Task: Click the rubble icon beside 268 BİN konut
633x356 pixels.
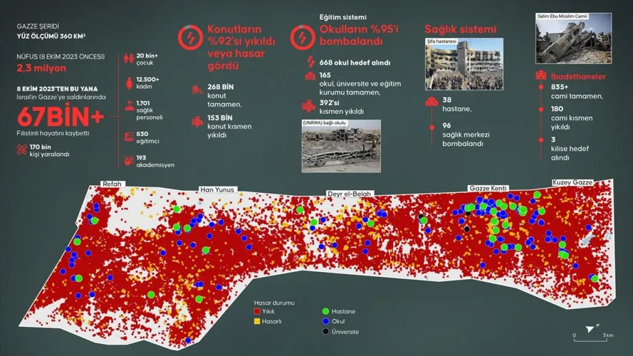Action: [x=197, y=90]
